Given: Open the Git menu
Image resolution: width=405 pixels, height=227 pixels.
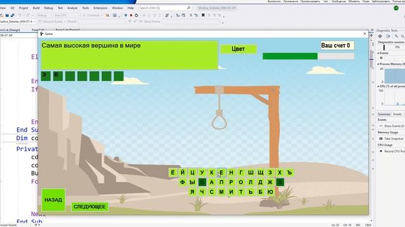Looking at the screenshot, I should tap(12, 8).
